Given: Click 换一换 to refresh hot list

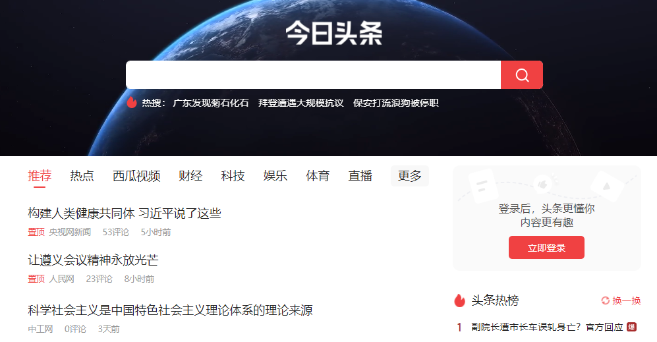Looking at the screenshot, I should pyautogui.click(x=627, y=300).
